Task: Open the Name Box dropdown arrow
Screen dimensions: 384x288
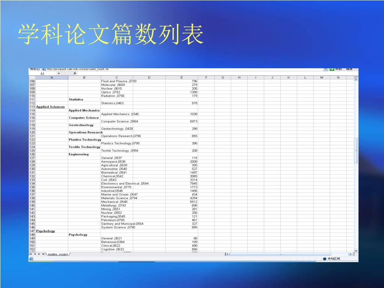Action: point(59,73)
